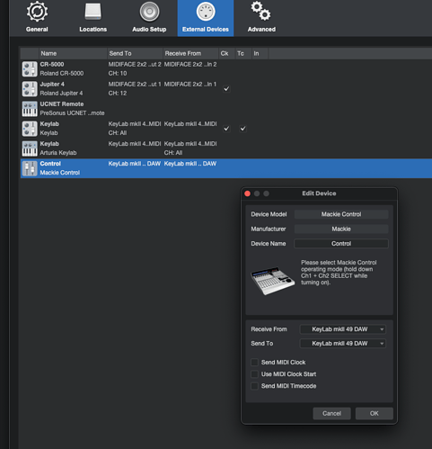Click the CH: 10 channel text
The width and height of the screenshot is (432, 449).
118,74
